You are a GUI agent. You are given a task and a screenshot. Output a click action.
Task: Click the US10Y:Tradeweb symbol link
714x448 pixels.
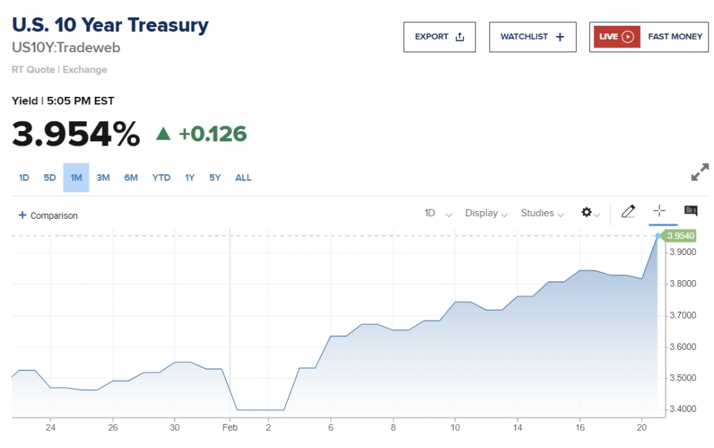tap(66, 48)
